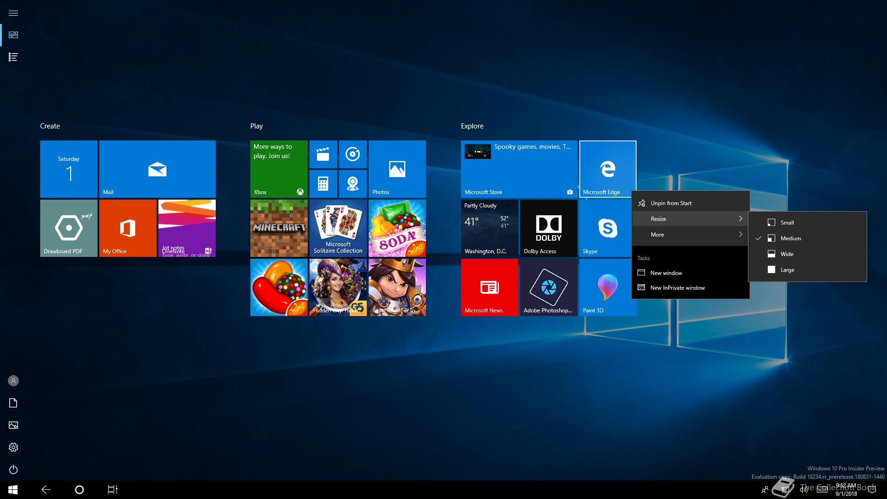887x499 pixels.
Task: Open the Skype tile
Action: point(605,228)
